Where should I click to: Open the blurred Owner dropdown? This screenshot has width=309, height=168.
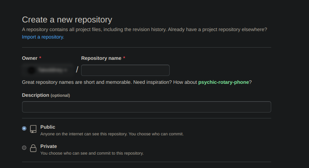(48, 70)
